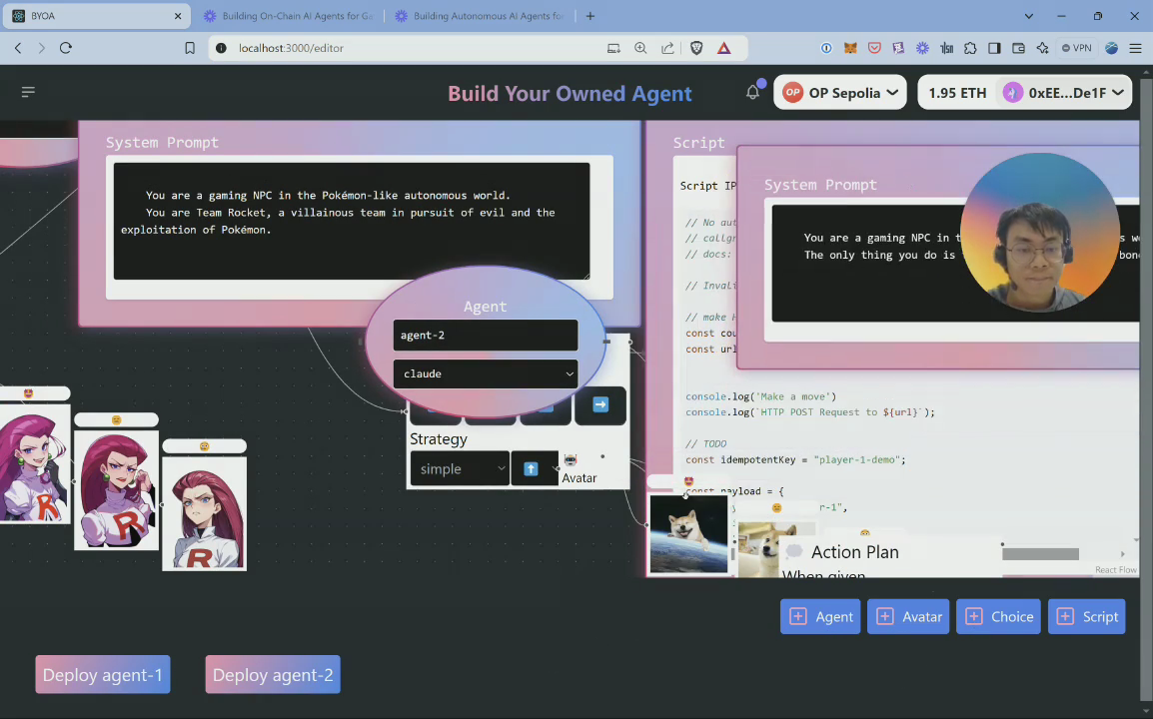Click the Build Your Owned Agent title
The width and height of the screenshot is (1153, 719).
pyautogui.click(x=570, y=93)
